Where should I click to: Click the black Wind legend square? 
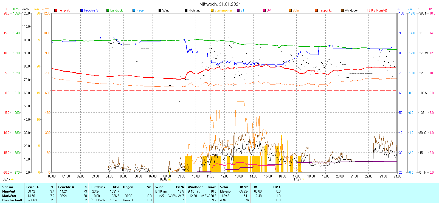point(160,10)
